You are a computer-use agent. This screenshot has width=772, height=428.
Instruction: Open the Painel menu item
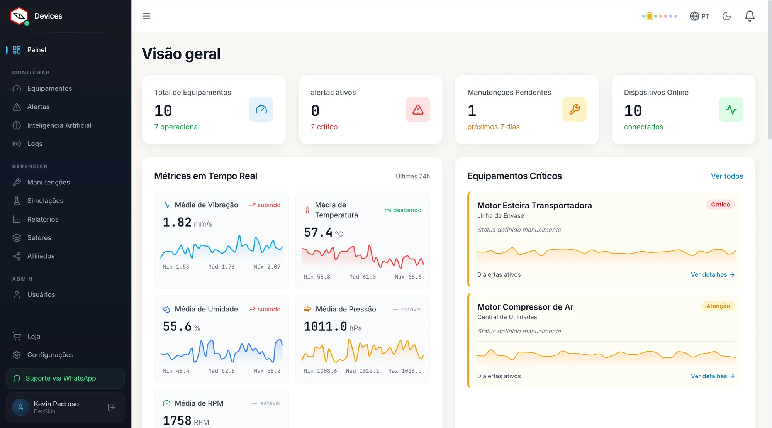(x=66, y=50)
